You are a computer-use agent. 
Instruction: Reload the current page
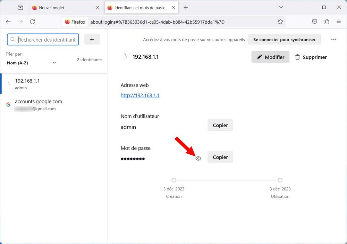pyautogui.click(x=32, y=22)
